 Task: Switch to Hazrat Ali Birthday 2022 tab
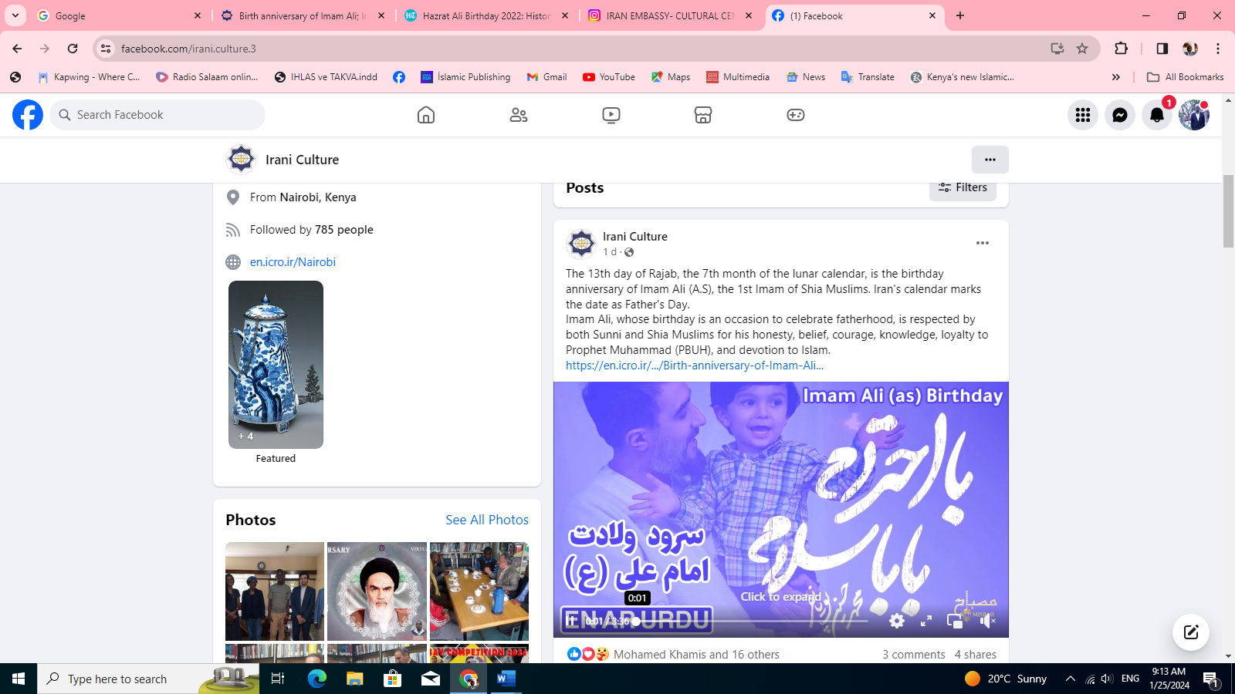click(x=486, y=15)
